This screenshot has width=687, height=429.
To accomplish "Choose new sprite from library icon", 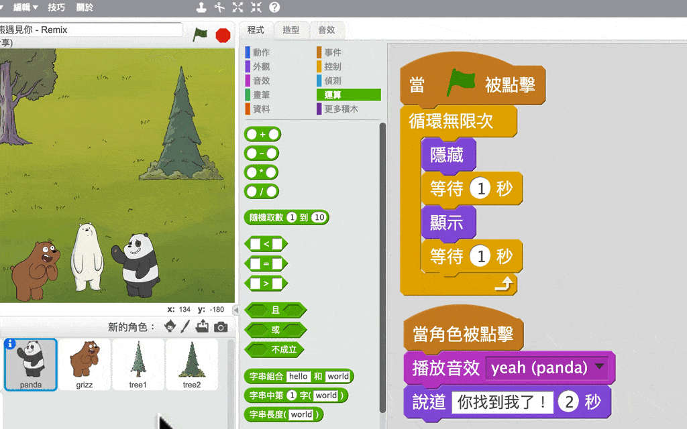I will [170, 326].
